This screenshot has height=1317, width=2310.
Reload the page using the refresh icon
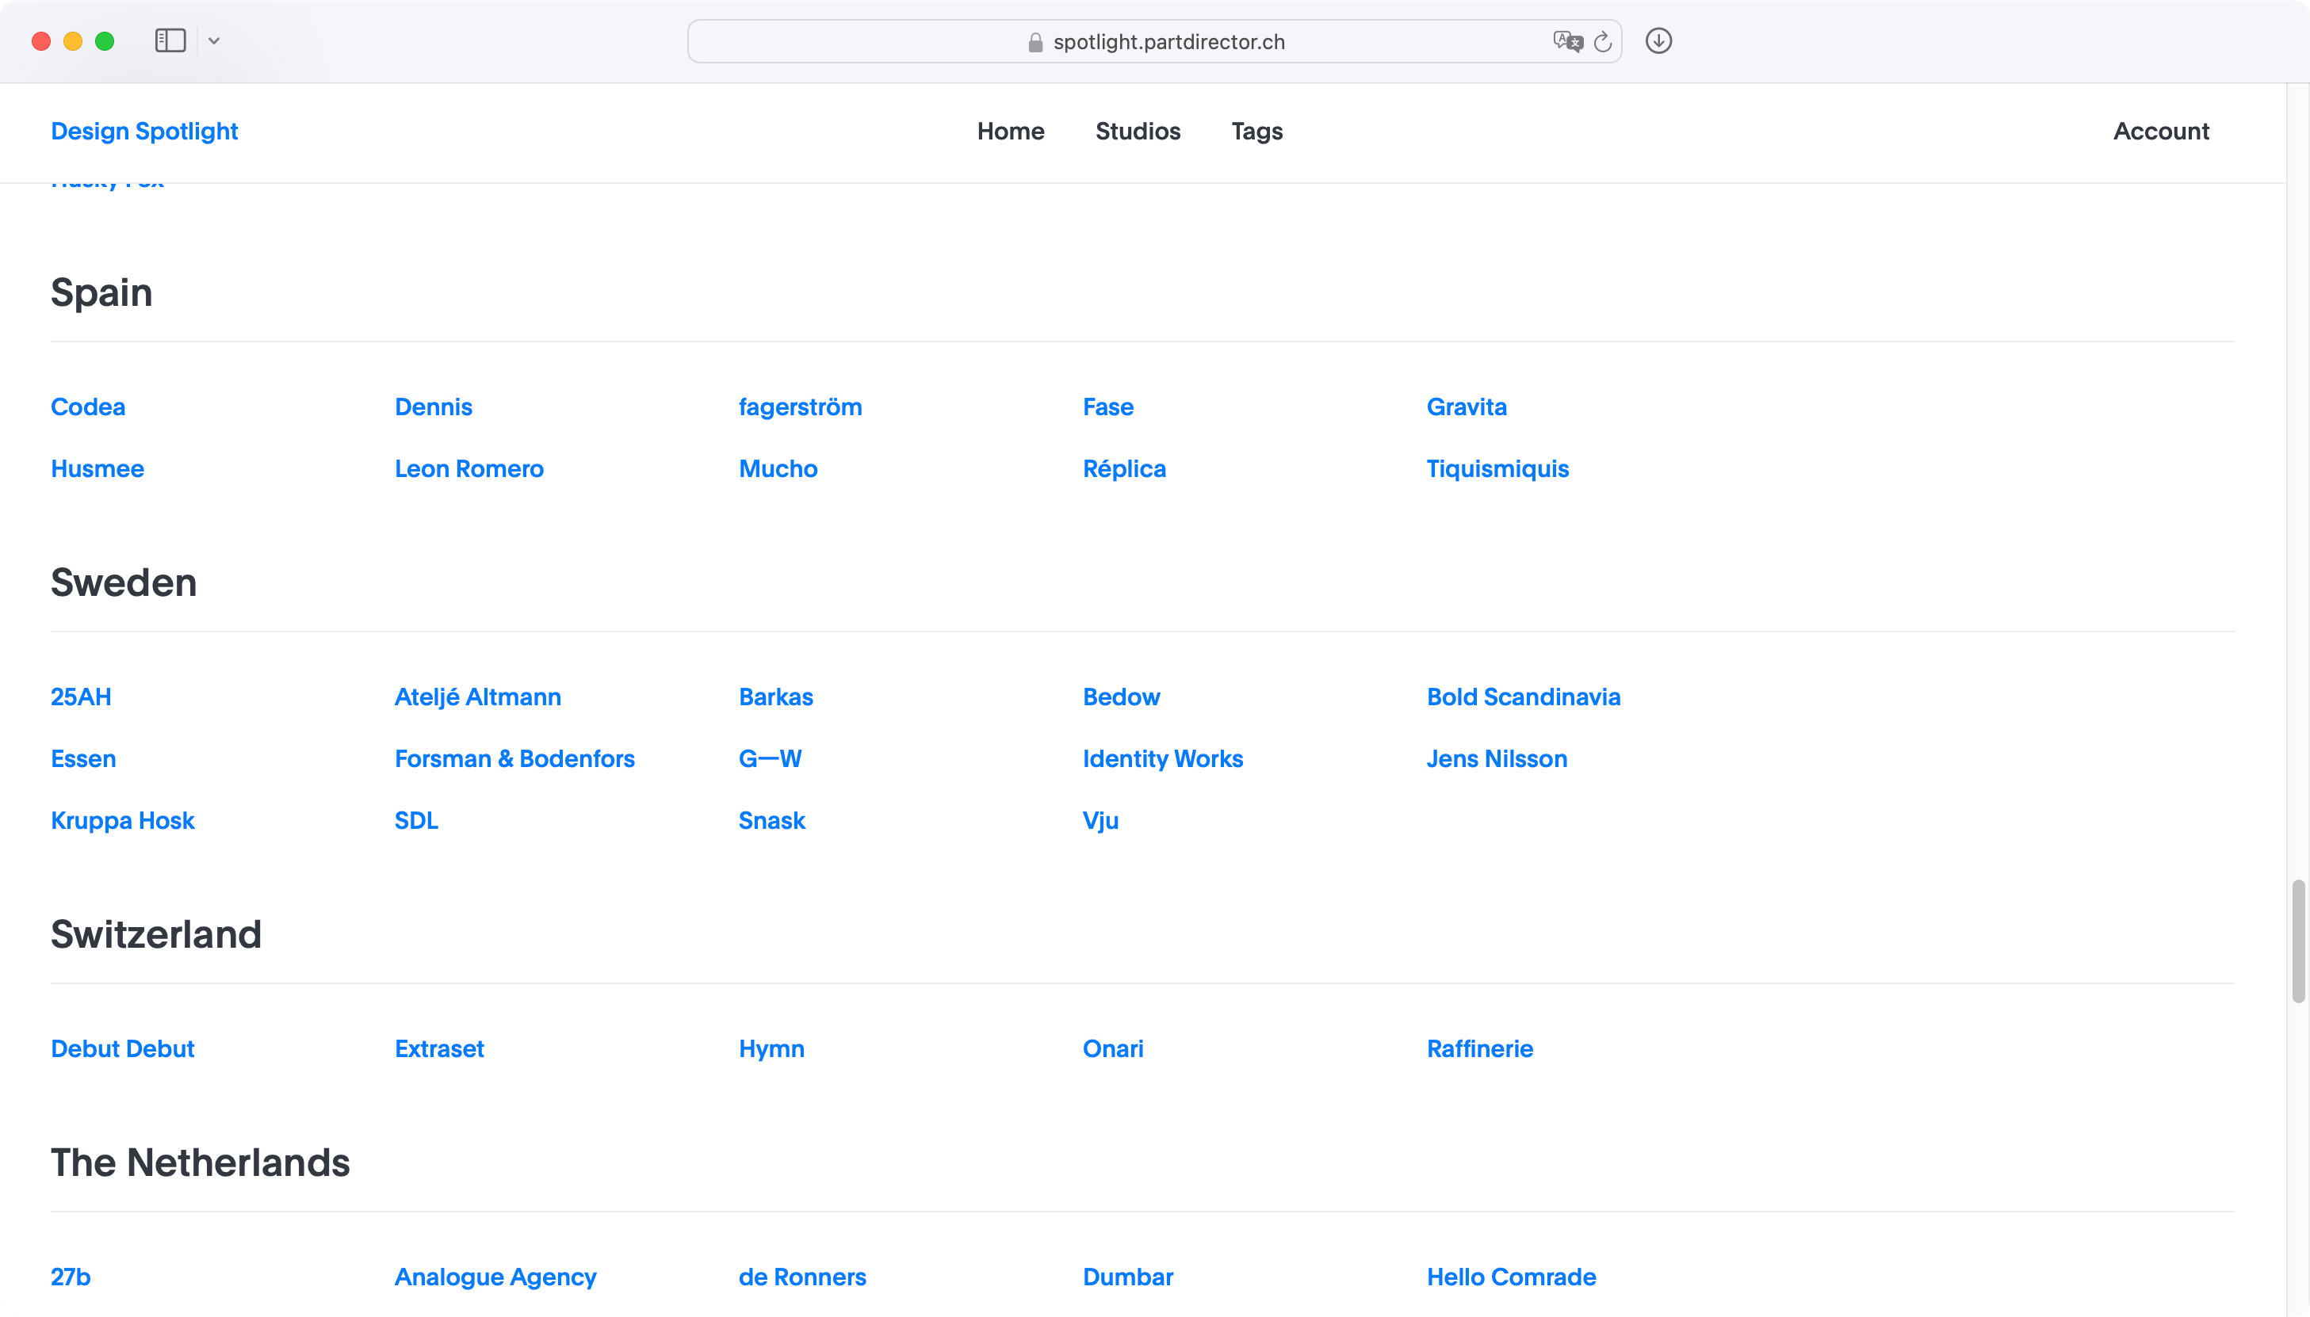click(1602, 42)
